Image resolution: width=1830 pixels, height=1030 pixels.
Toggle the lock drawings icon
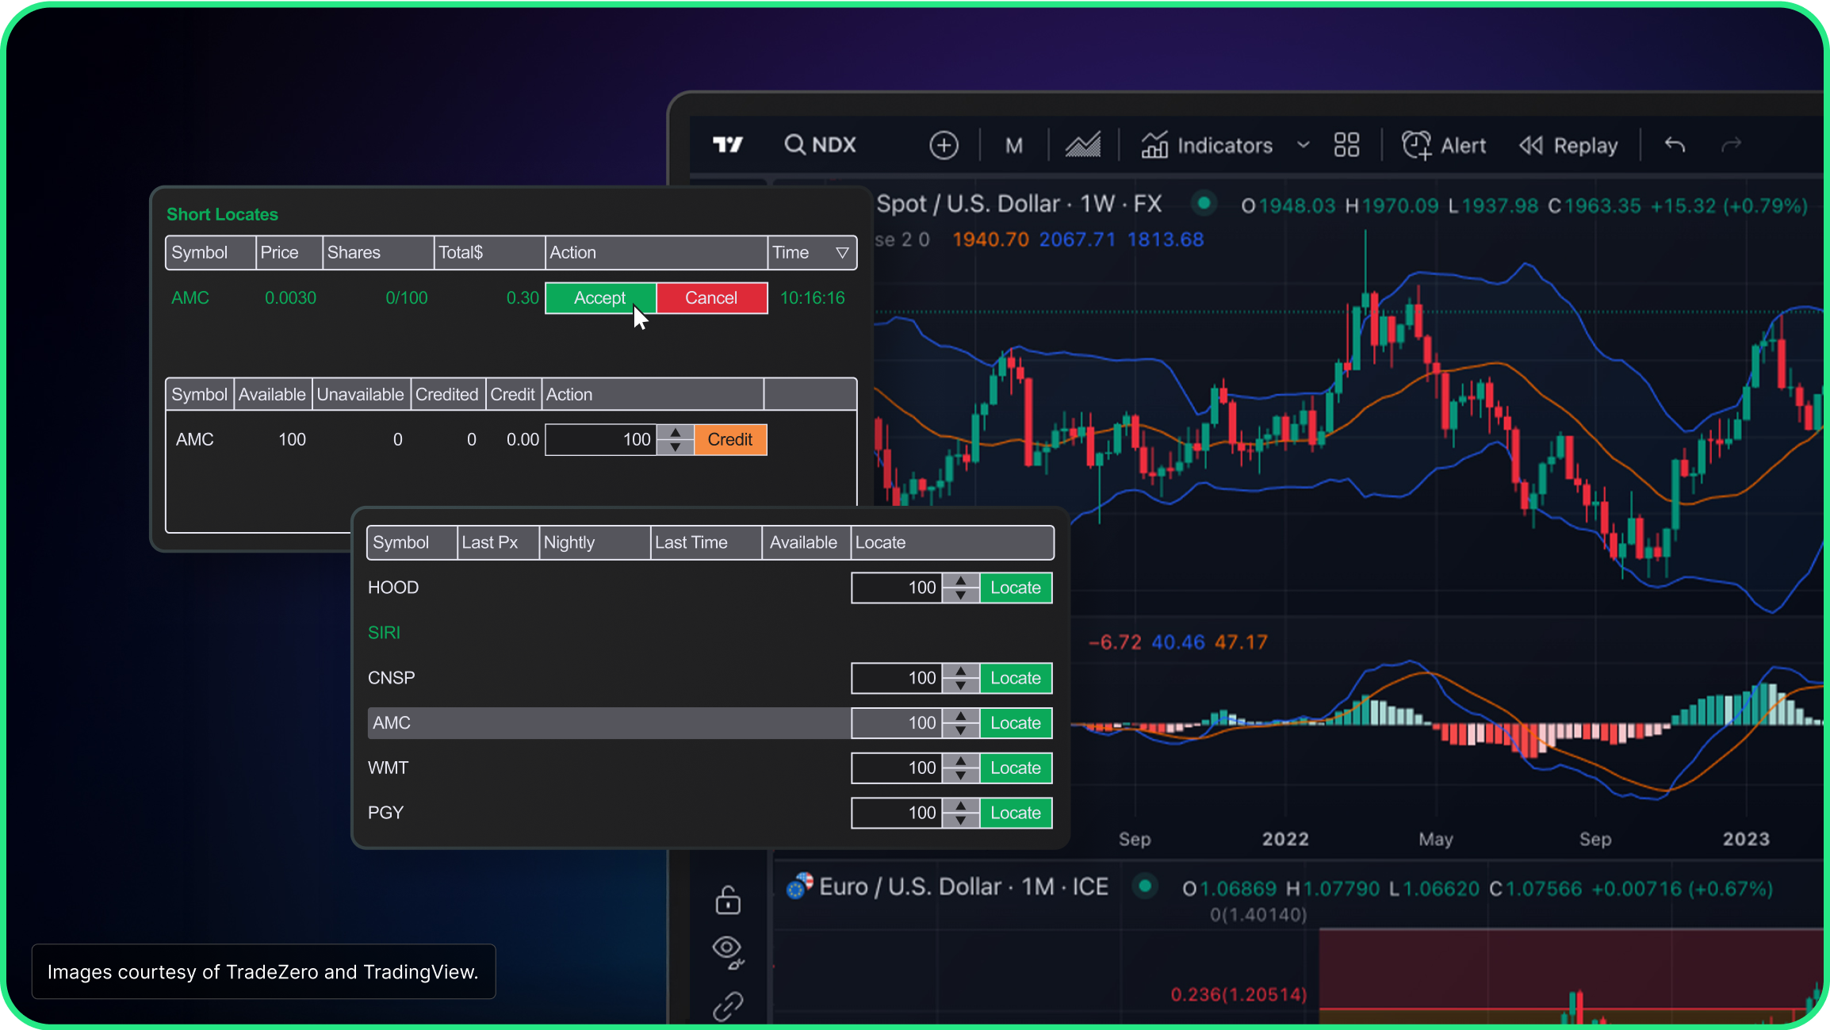pos(727,900)
